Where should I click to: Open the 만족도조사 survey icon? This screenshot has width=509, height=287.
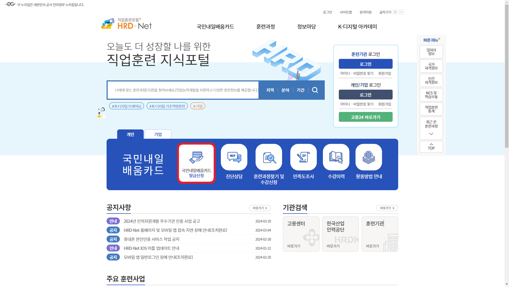click(304, 157)
